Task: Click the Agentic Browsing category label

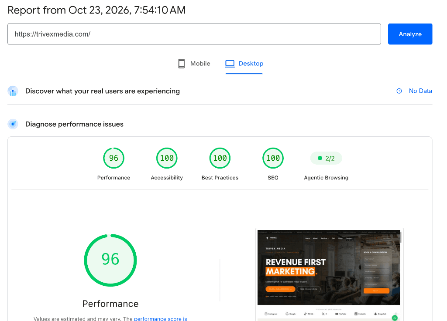Action: point(326,178)
